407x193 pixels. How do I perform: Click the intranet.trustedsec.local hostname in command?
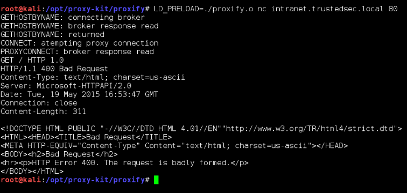[327, 9]
